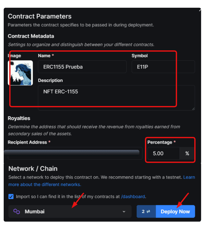
Task: Click the Description text area
Action: click(116, 98)
